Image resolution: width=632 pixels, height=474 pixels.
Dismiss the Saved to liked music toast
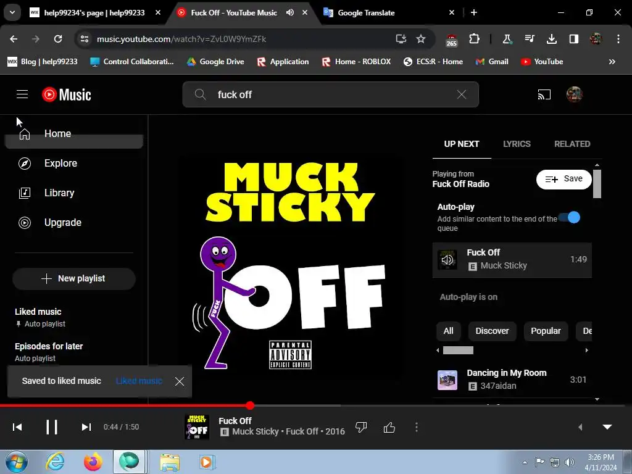pyautogui.click(x=180, y=381)
